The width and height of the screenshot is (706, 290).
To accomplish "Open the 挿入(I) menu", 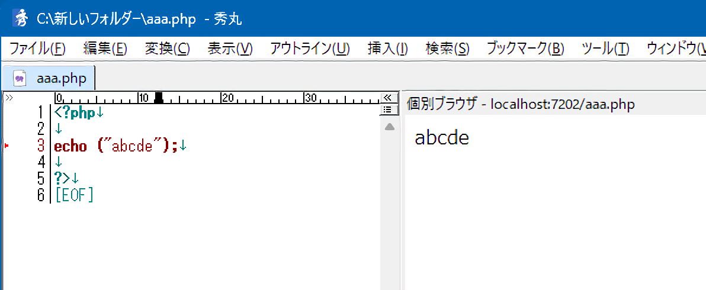I will (387, 49).
